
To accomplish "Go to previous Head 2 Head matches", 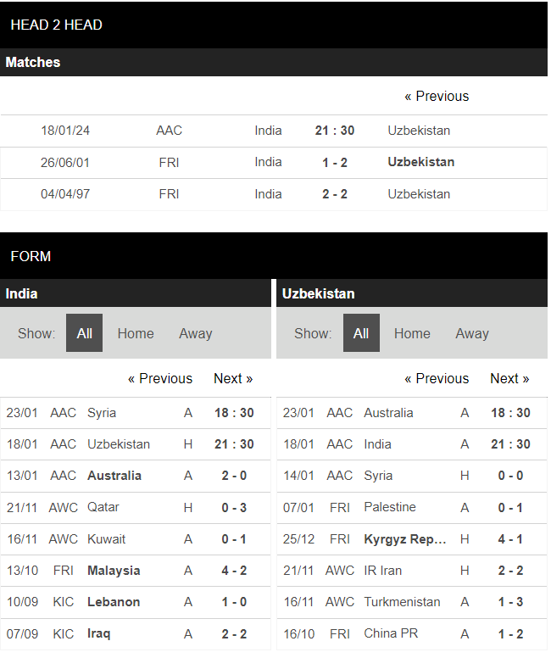I will click(436, 97).
